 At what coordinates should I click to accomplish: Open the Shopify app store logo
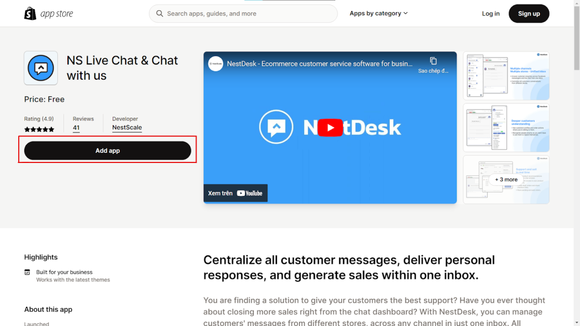pos(49,14)
